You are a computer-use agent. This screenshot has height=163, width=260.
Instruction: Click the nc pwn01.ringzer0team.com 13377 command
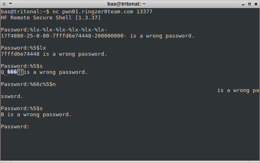pos(102,12)
